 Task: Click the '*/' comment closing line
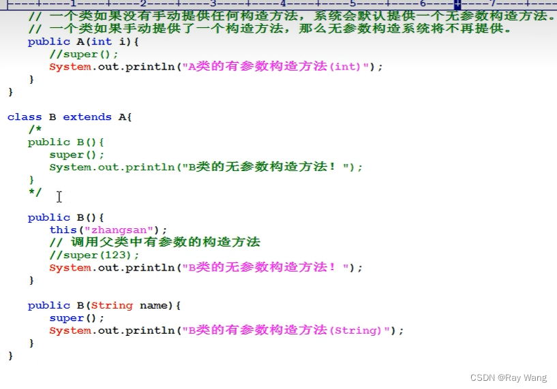pos(35,192)
